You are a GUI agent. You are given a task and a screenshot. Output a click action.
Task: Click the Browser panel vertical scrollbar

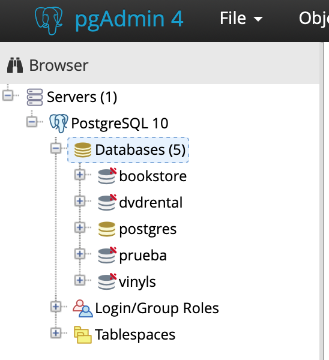click(x=322, y=201)
